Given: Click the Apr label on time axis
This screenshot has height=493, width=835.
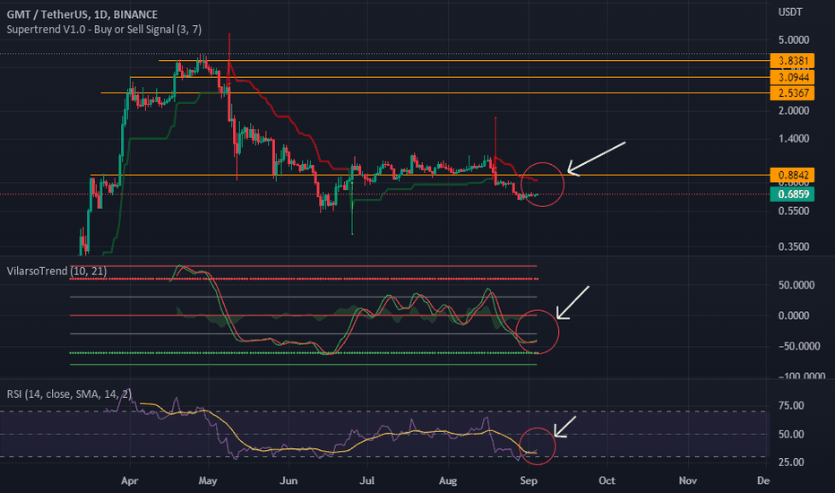Looking at the screenshot, I should [x=129, y=480].
